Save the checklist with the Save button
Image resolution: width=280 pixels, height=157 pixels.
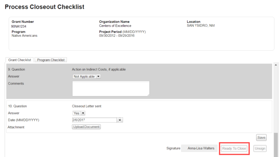coord(261,138)
